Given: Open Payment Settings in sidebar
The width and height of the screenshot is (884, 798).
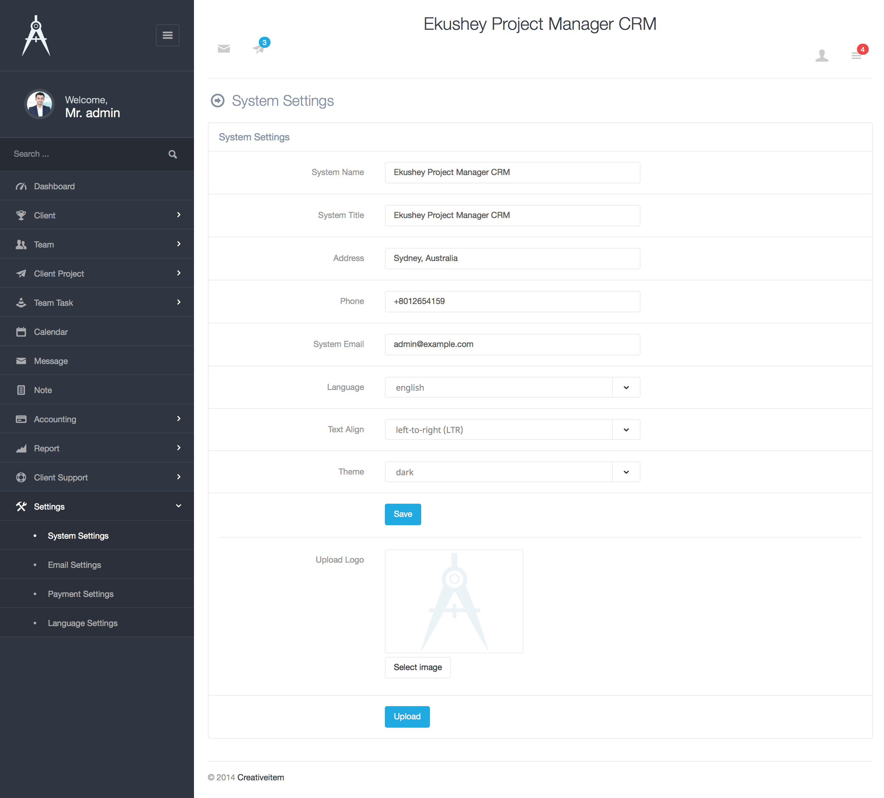Looking at the screenshot, I should tap(81, 594).
